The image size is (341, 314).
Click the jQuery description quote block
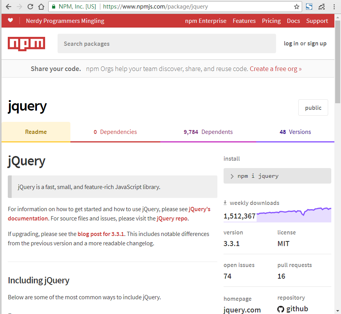tap(112, 187)
